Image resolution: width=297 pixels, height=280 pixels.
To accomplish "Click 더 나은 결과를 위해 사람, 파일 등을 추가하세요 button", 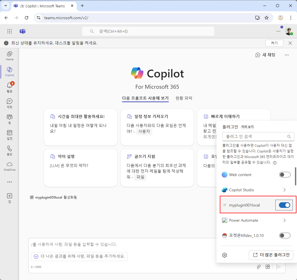I will pyautogui.click(x=79, y=256).
